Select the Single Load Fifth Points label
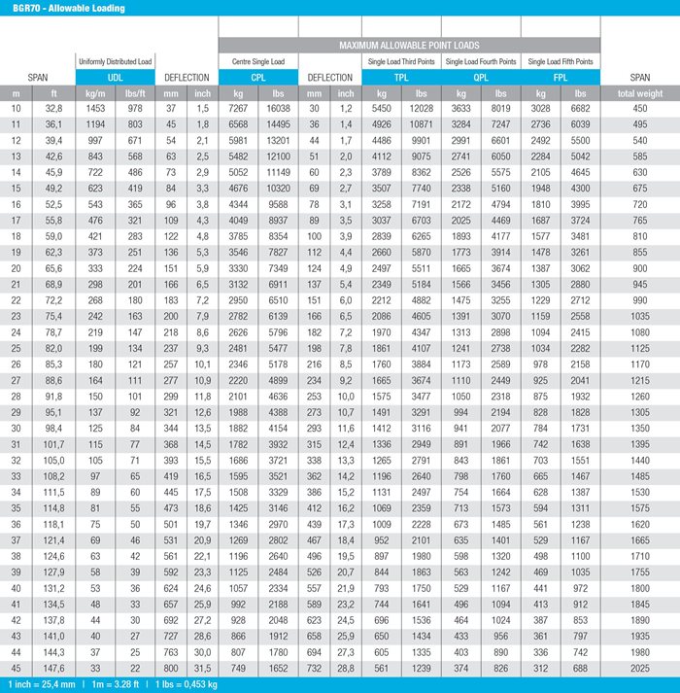The height and width of the screenshot is (693, 680). pos(561,62)
